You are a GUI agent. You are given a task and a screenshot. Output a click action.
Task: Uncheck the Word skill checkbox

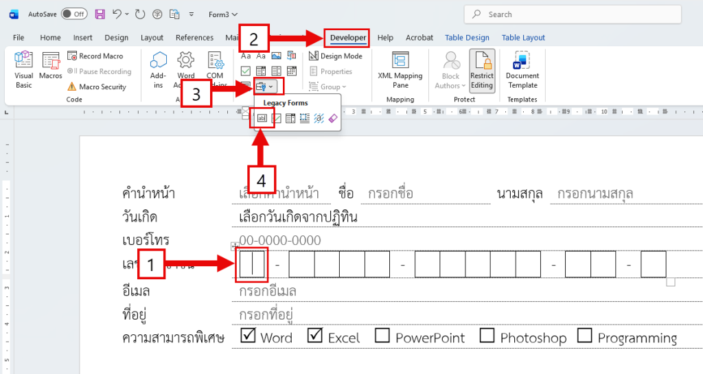coord(248,335)
